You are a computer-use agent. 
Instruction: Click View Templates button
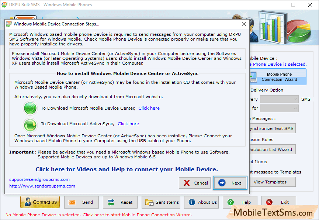(273, 182)
